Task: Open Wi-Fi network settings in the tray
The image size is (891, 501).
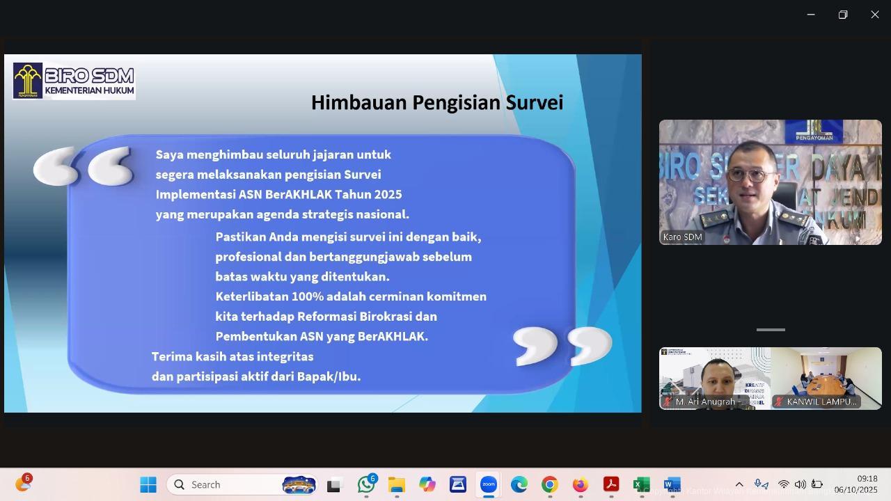Action: click(784, 485)
